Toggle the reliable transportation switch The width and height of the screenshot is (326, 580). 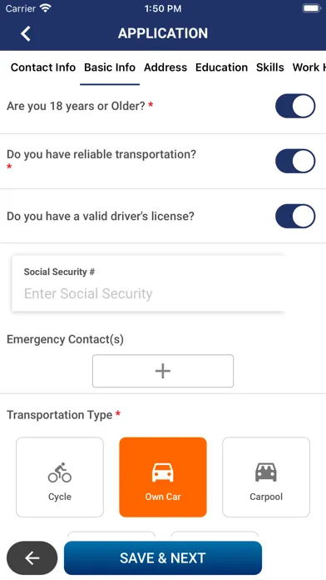(x=295, y=161)
